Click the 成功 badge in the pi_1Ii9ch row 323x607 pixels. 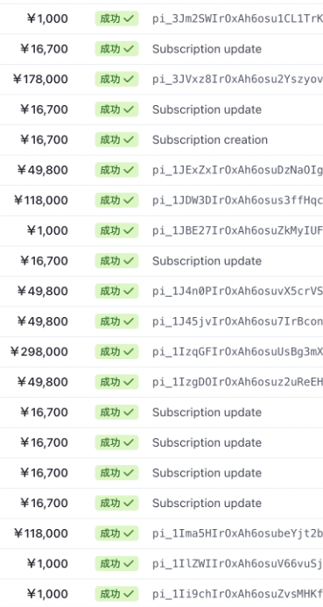tap(116, 594)
